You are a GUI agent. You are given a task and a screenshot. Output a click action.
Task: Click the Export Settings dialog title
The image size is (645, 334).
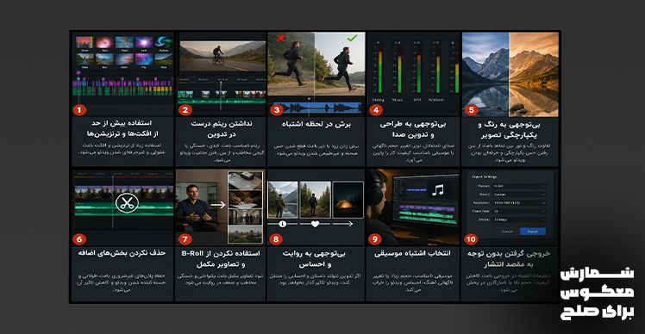click(x=485, y=177)
